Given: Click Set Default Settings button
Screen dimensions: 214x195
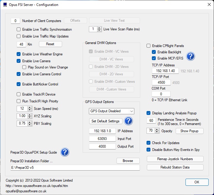Looking at the screenshot, I should coord(106,121).
